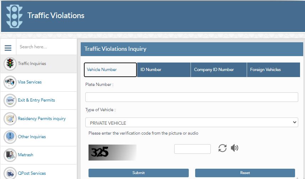Open the Other Inquiries link
305x179 pixels.
[x=32, y=137]
